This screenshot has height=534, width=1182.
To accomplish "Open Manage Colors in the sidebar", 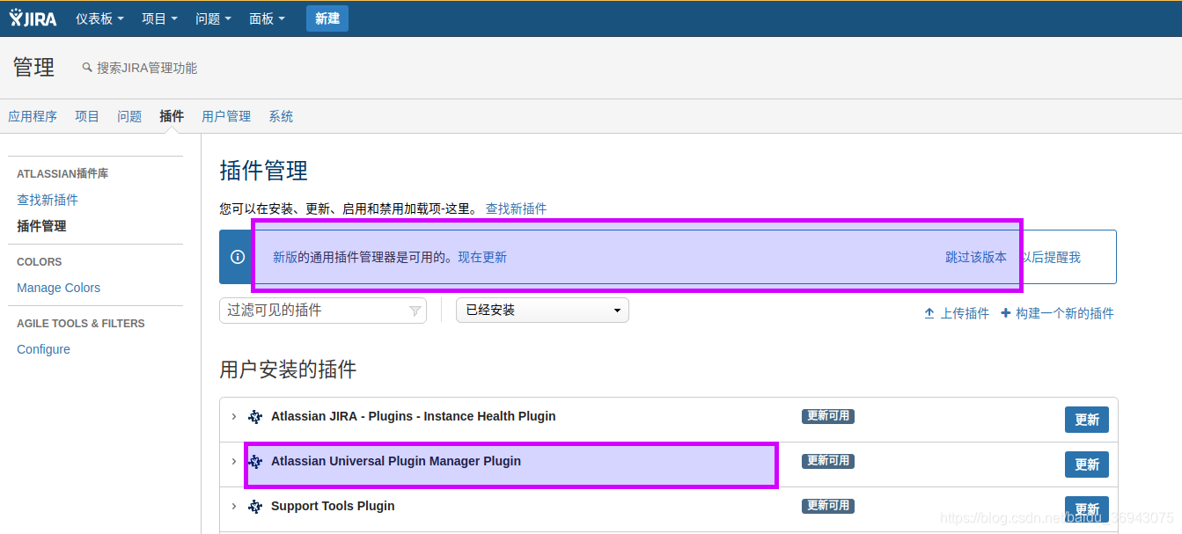I will pyautogui.click(x=58, y=288).
